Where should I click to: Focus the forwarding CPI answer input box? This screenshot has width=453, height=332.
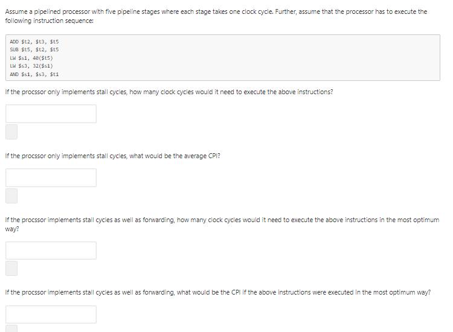click(x=51, y=314)
